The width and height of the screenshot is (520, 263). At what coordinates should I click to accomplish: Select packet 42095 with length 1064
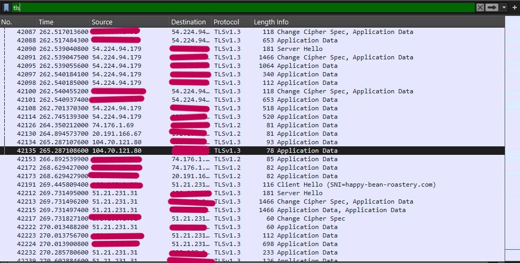[252, 66]
